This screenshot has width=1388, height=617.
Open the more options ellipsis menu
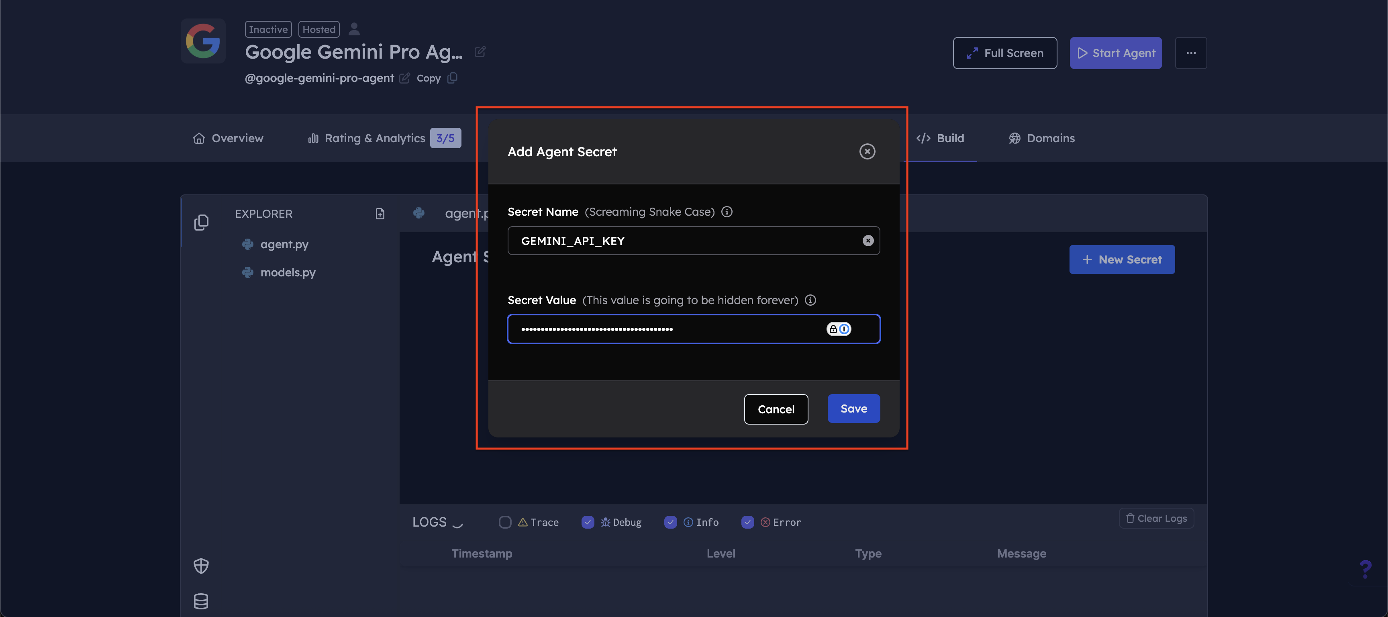point(1191,53)
